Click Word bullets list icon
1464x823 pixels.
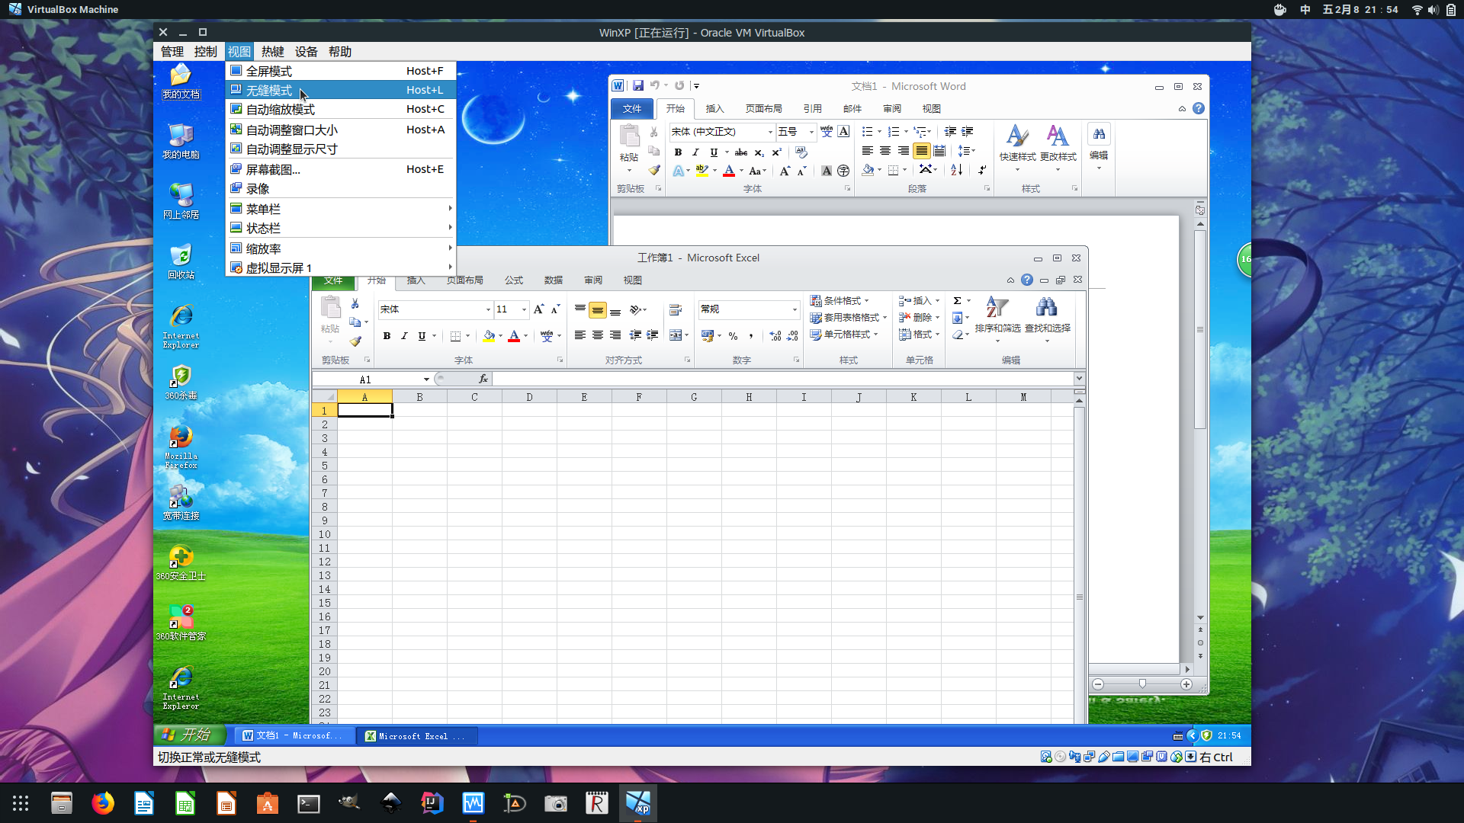click(867, 132)
